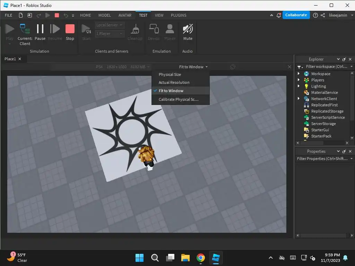Pause the running simulation
This screenshot has height=266, width=355.
coord(40,32)
